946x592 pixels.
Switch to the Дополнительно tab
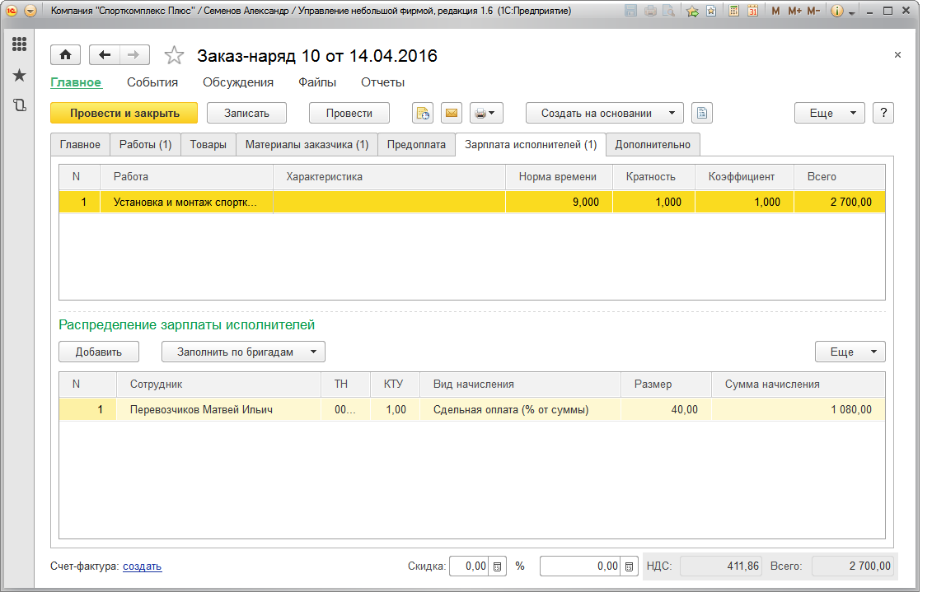tap(653, 145)
